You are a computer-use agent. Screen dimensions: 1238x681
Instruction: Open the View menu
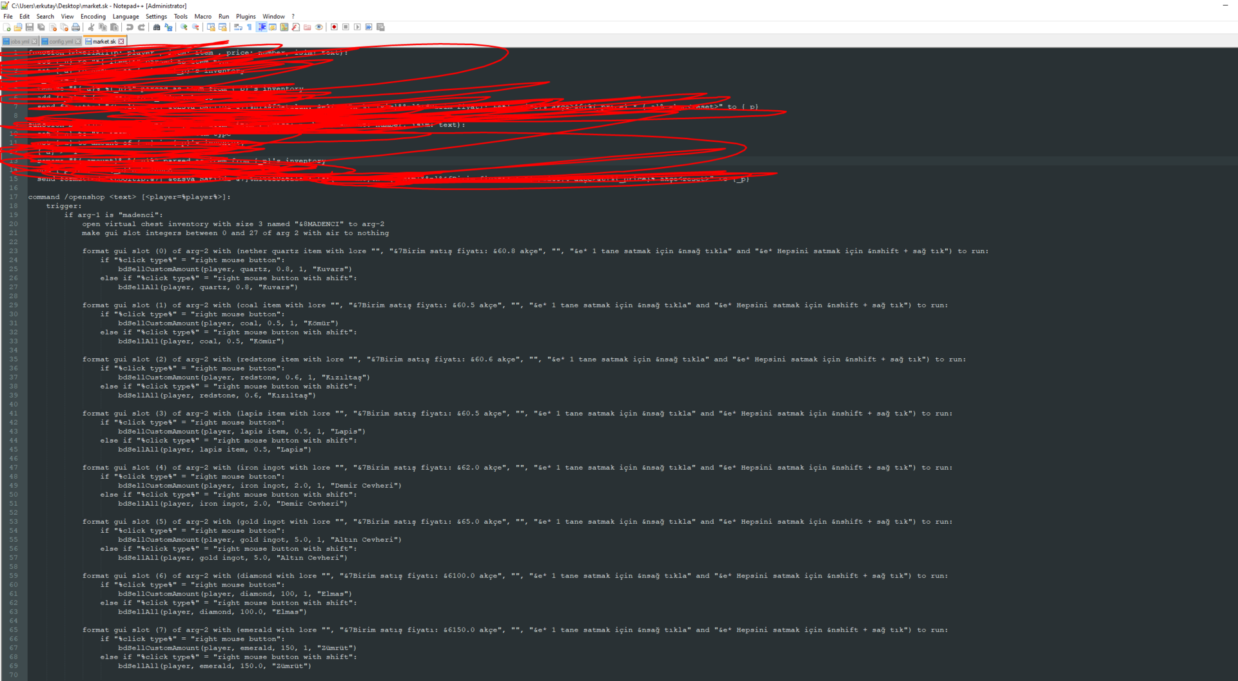click(x=67, y=16)
